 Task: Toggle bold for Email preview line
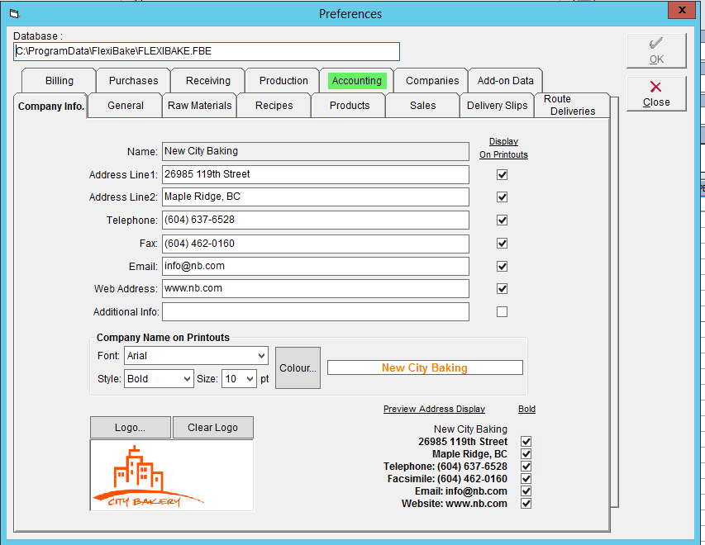pos(526,490)
